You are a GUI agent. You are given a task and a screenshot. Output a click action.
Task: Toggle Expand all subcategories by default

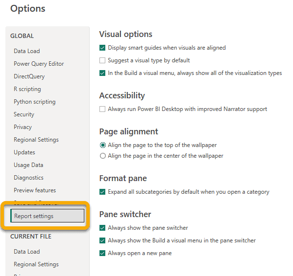coord(102,192)
